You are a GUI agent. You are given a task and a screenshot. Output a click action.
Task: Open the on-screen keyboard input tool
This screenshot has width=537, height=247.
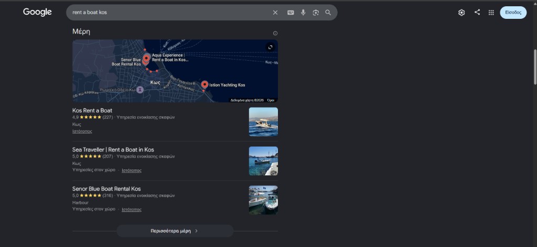tap(291, 13)
